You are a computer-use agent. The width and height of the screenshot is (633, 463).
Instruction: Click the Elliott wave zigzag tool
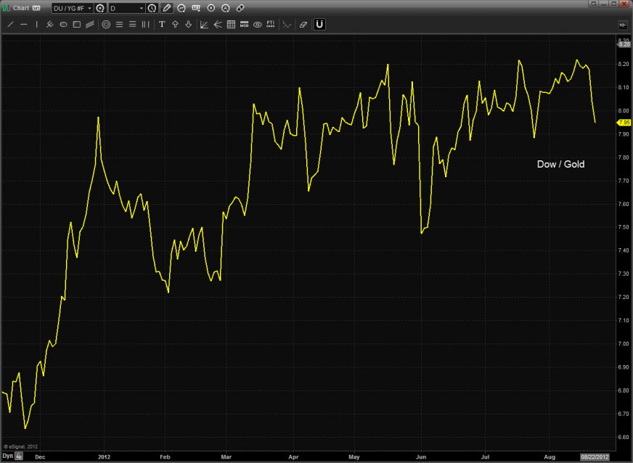[287, 25]
